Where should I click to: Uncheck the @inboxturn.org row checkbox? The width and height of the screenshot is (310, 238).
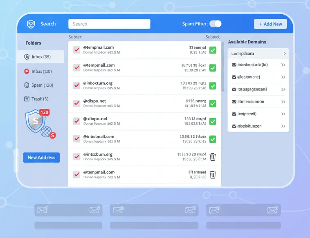pyautogui.click(x=76, y=85)
